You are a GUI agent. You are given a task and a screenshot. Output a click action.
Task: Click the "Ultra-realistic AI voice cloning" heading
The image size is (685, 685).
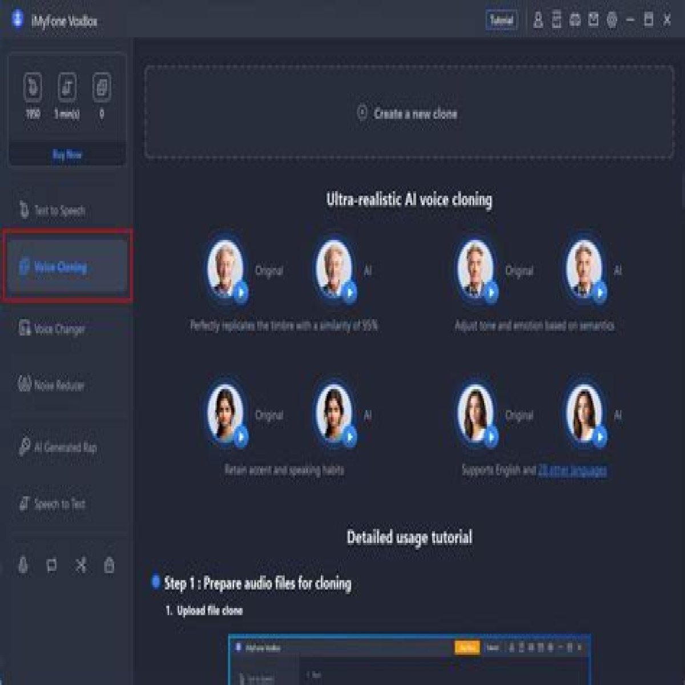pyautogui.click(x=409, y=199)
